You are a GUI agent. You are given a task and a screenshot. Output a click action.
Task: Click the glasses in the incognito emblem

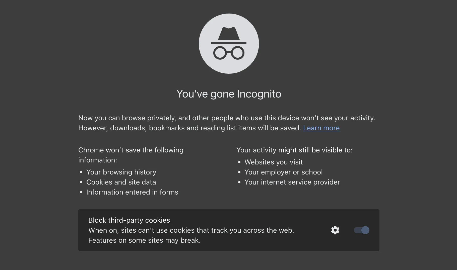[x=228, y=53]
